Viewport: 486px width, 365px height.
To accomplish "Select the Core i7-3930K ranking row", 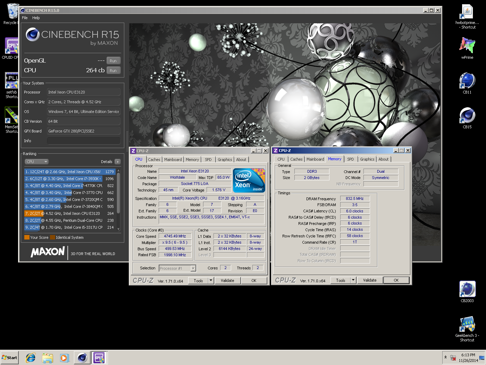I will (69, 179).
